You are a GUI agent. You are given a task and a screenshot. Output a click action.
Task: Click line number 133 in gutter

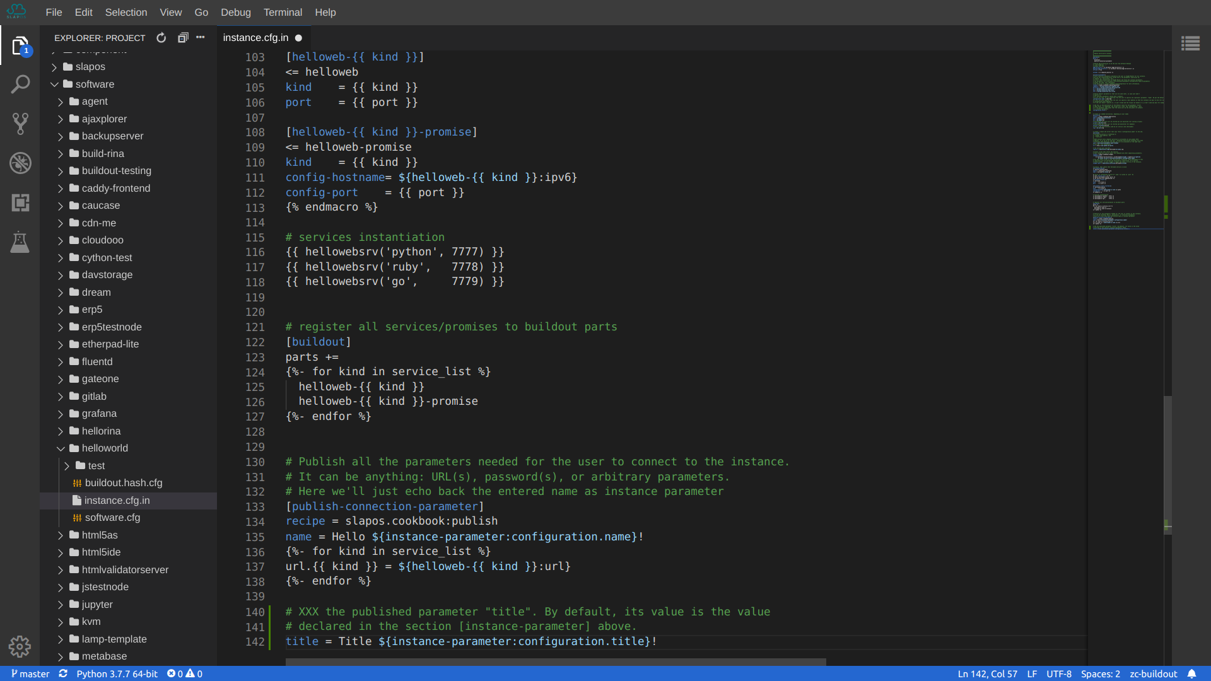pos(255,507)
